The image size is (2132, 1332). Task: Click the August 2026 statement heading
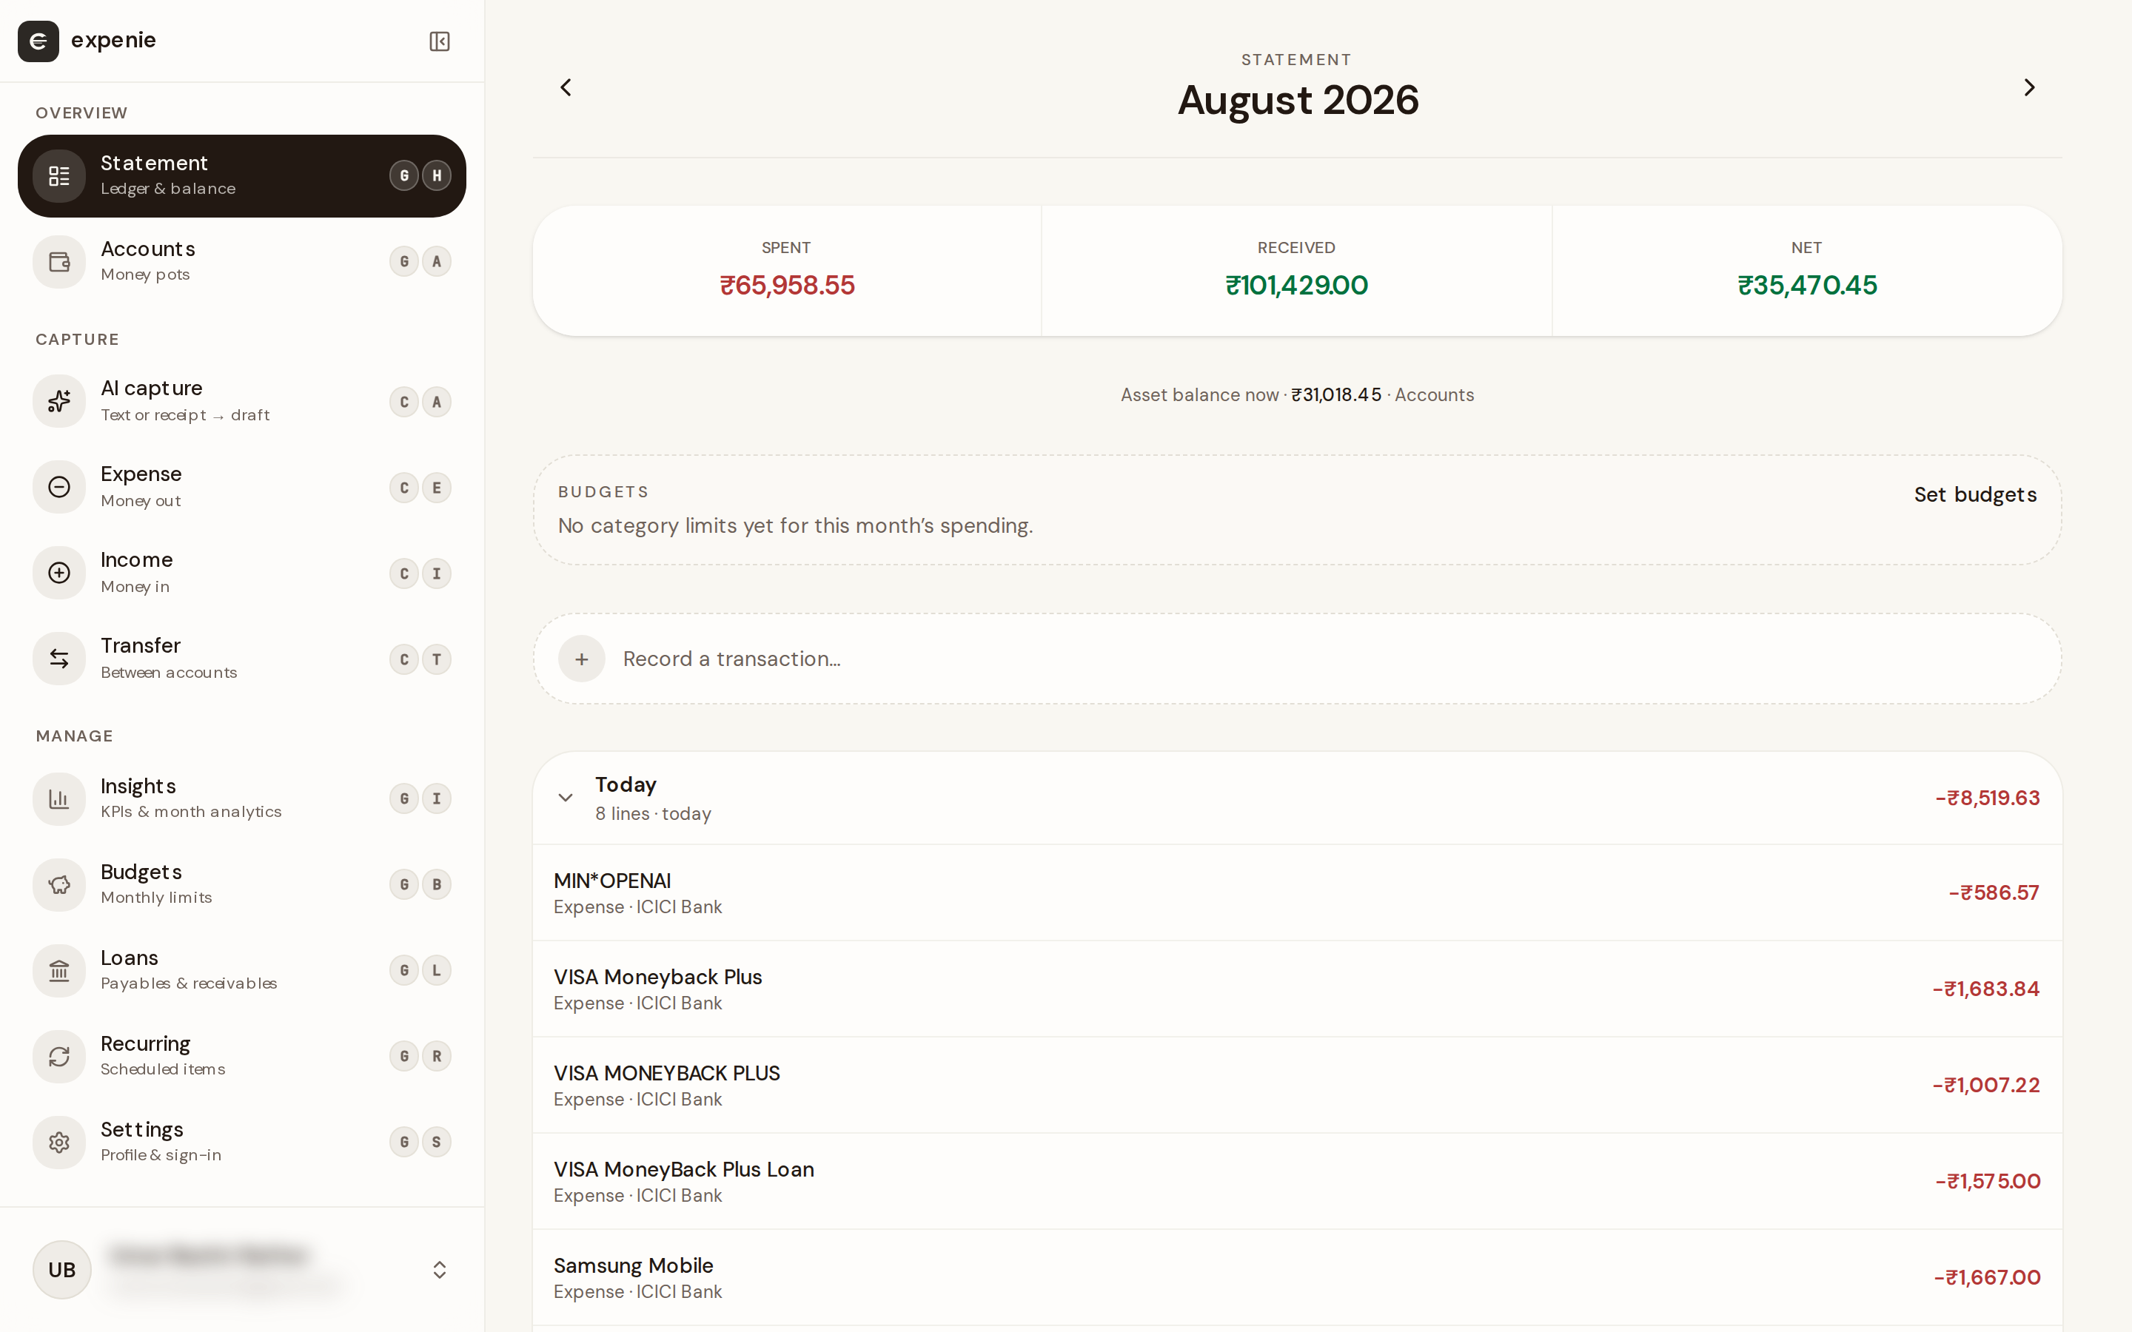point(1298,101)
